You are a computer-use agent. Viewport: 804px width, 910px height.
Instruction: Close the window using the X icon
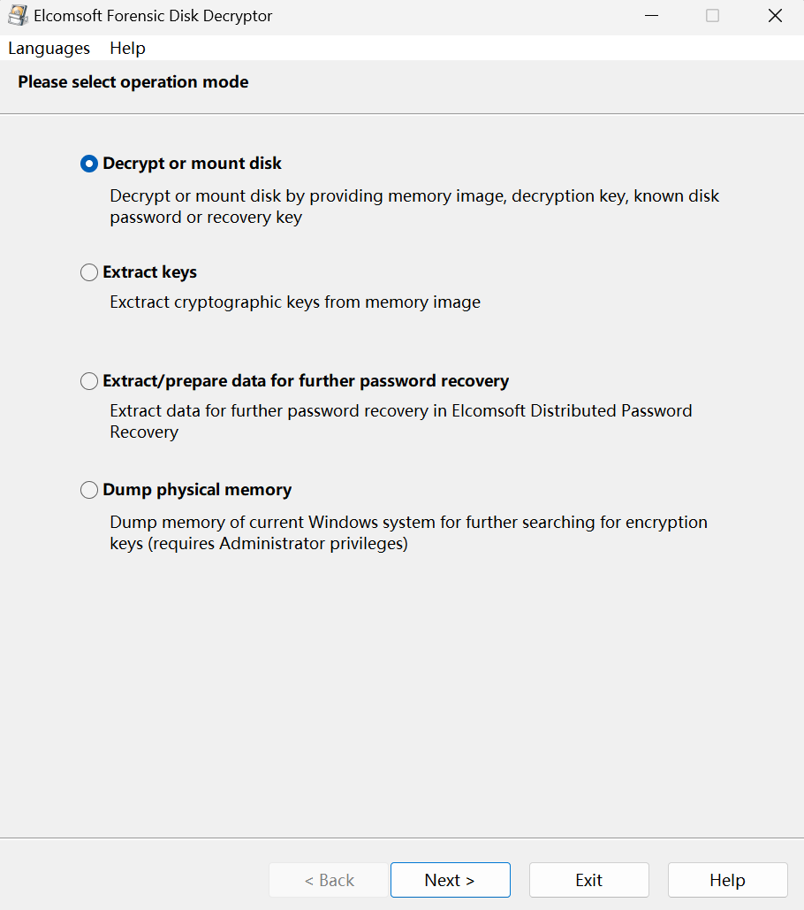click(775, 16)
